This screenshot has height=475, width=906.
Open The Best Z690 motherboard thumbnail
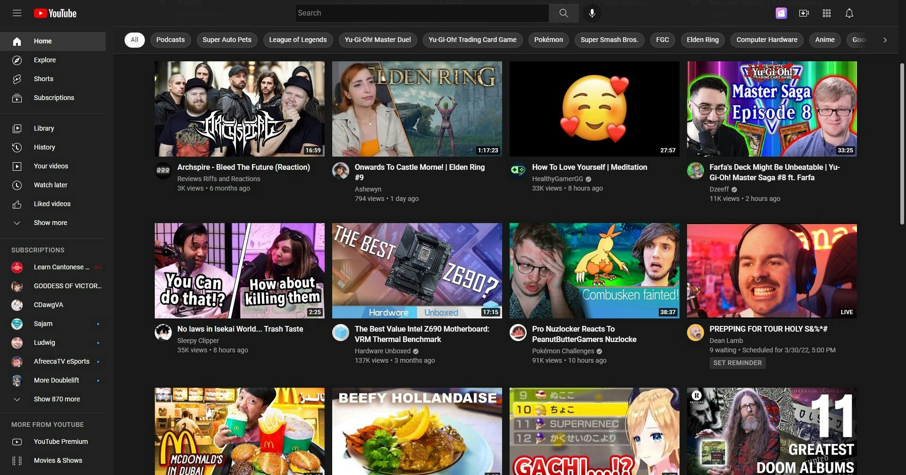coord(417,271)
